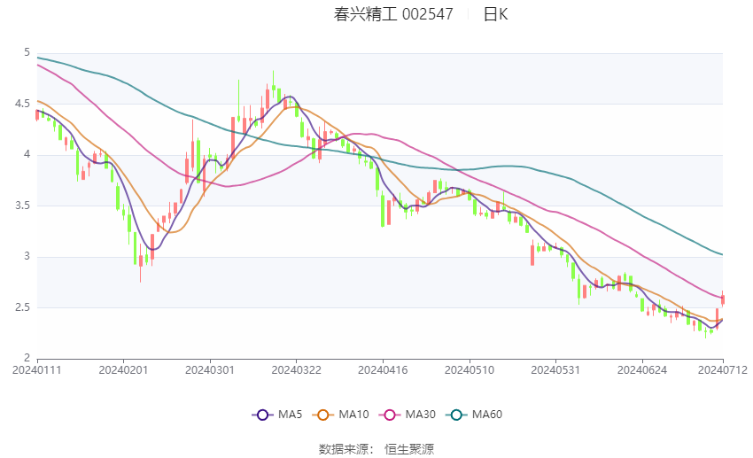Image resolution: width=753 pixels, height=458 pixels.
Task: Click the 20240201 x-axis date label
Action: [x=123, y=370]
